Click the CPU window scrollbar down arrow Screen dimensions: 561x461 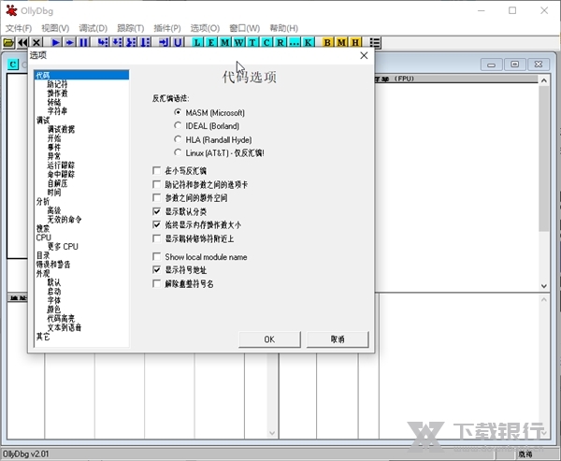click(x=544, y=286)
